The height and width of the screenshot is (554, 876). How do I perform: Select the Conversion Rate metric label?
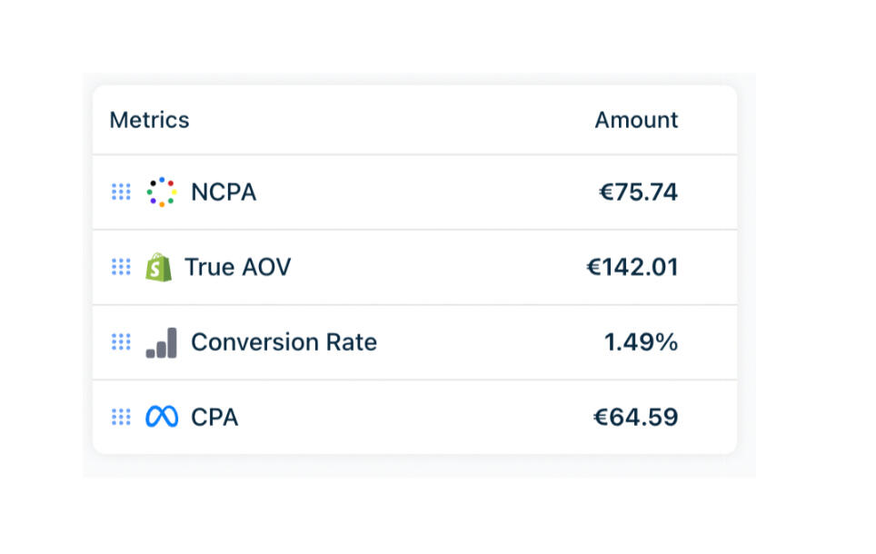(x=284, y=342)
